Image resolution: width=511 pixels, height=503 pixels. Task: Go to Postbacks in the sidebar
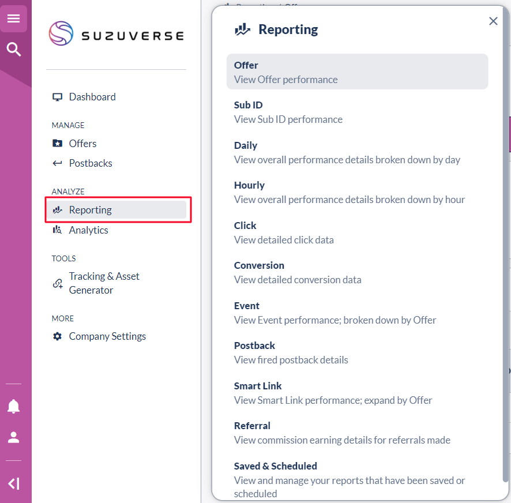(90, 163)
